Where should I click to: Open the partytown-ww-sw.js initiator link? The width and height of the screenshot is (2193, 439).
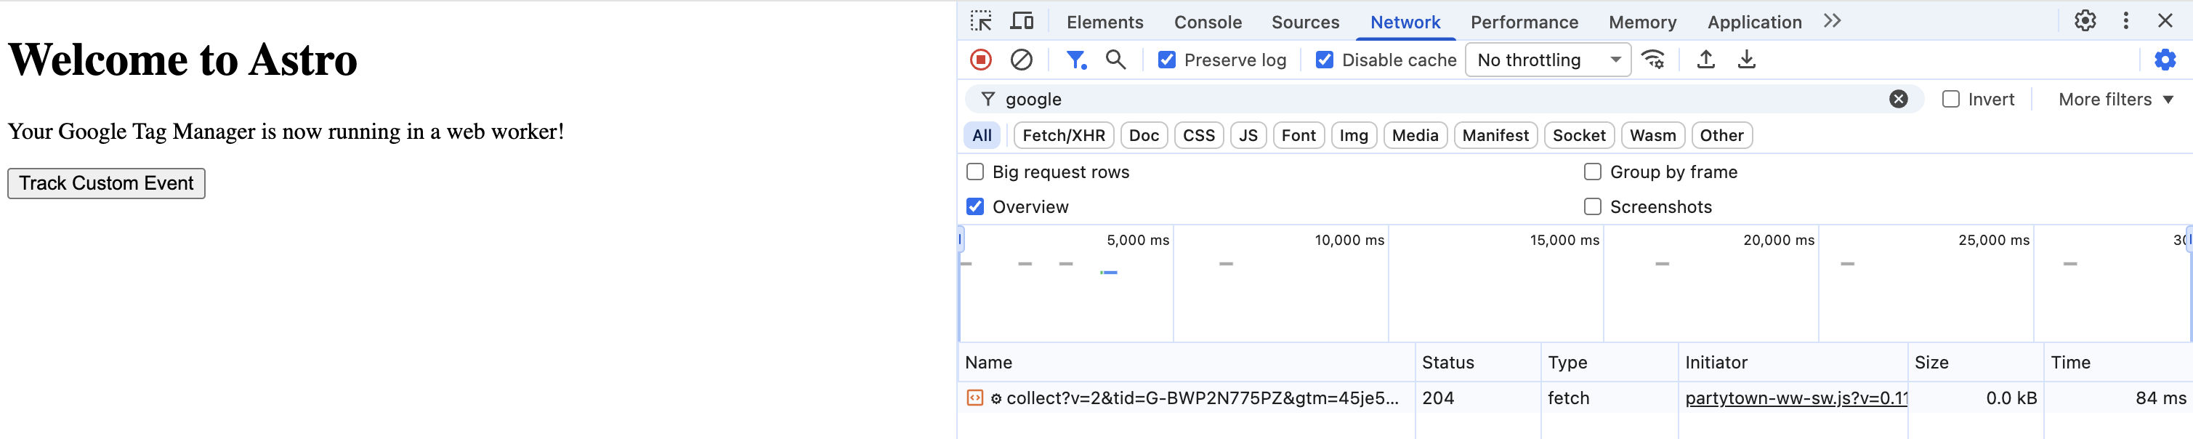(1796, 398)
